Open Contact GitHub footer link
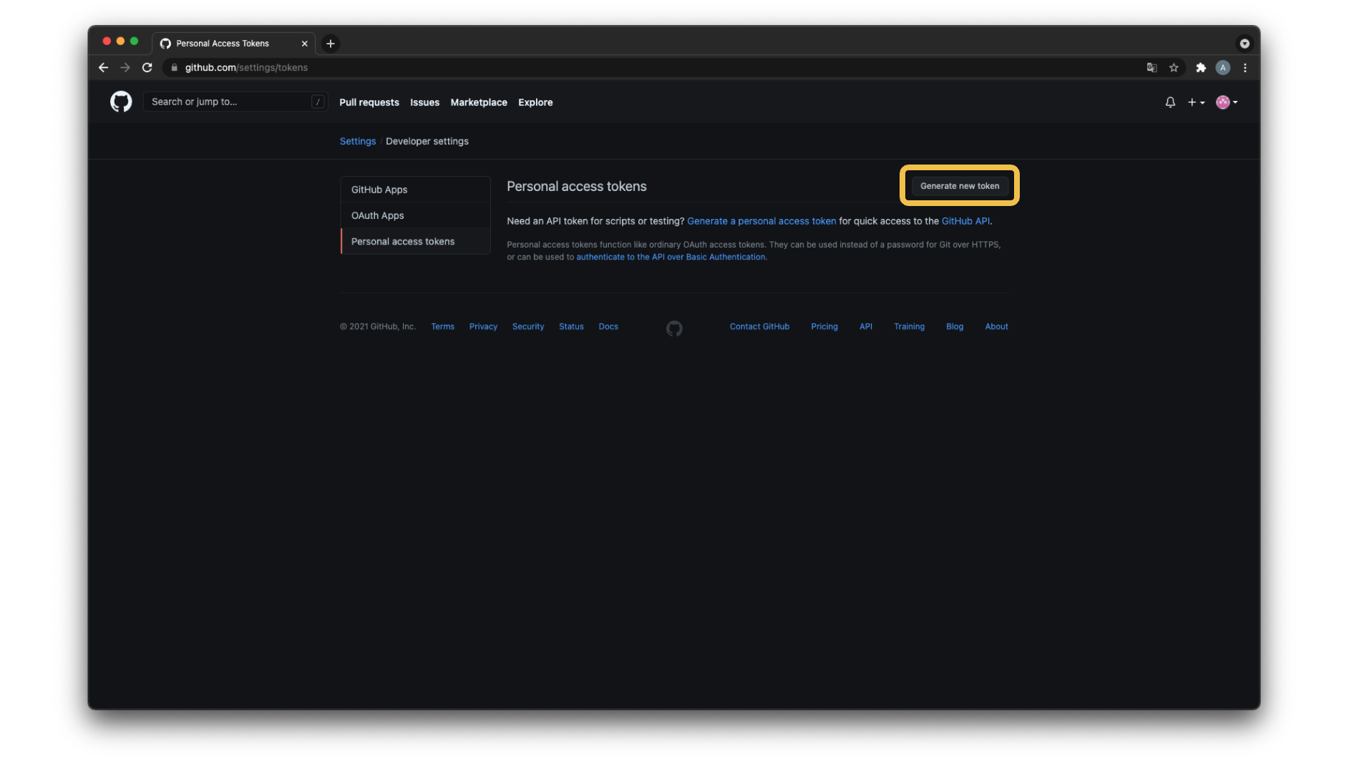Screen dimensions: 1349x759 (759, 326)
